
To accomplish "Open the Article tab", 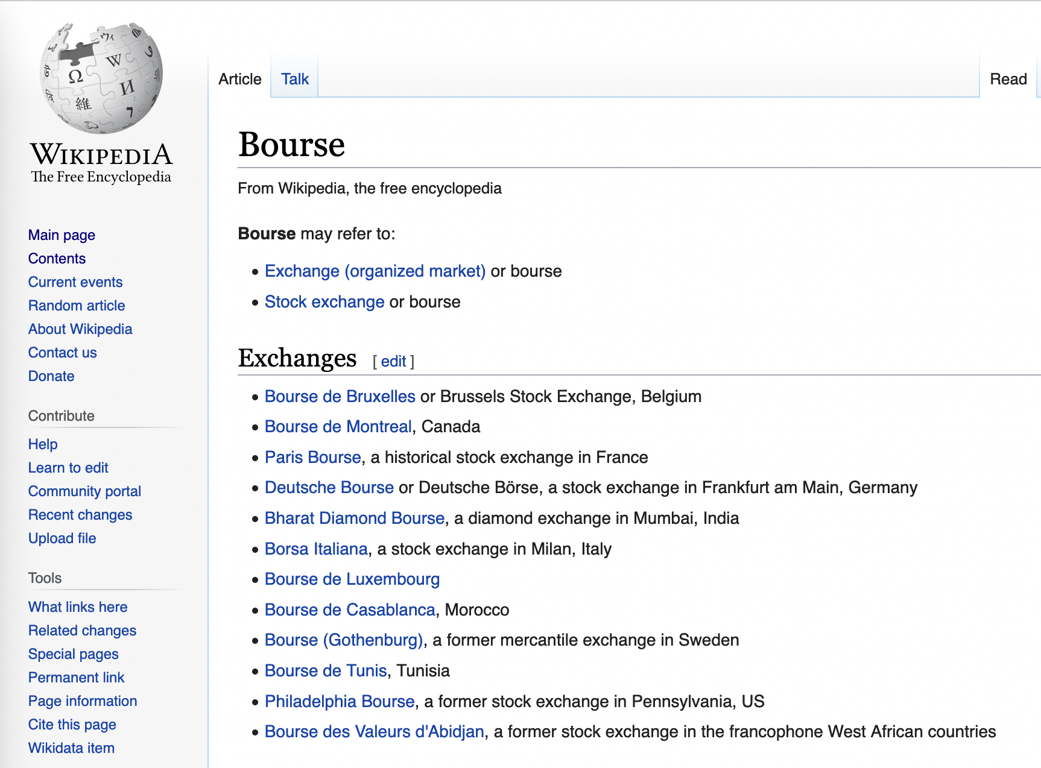I will (x=240, y=79).
